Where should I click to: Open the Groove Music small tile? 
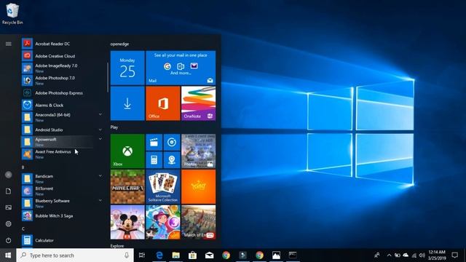(x=172, y=142)
